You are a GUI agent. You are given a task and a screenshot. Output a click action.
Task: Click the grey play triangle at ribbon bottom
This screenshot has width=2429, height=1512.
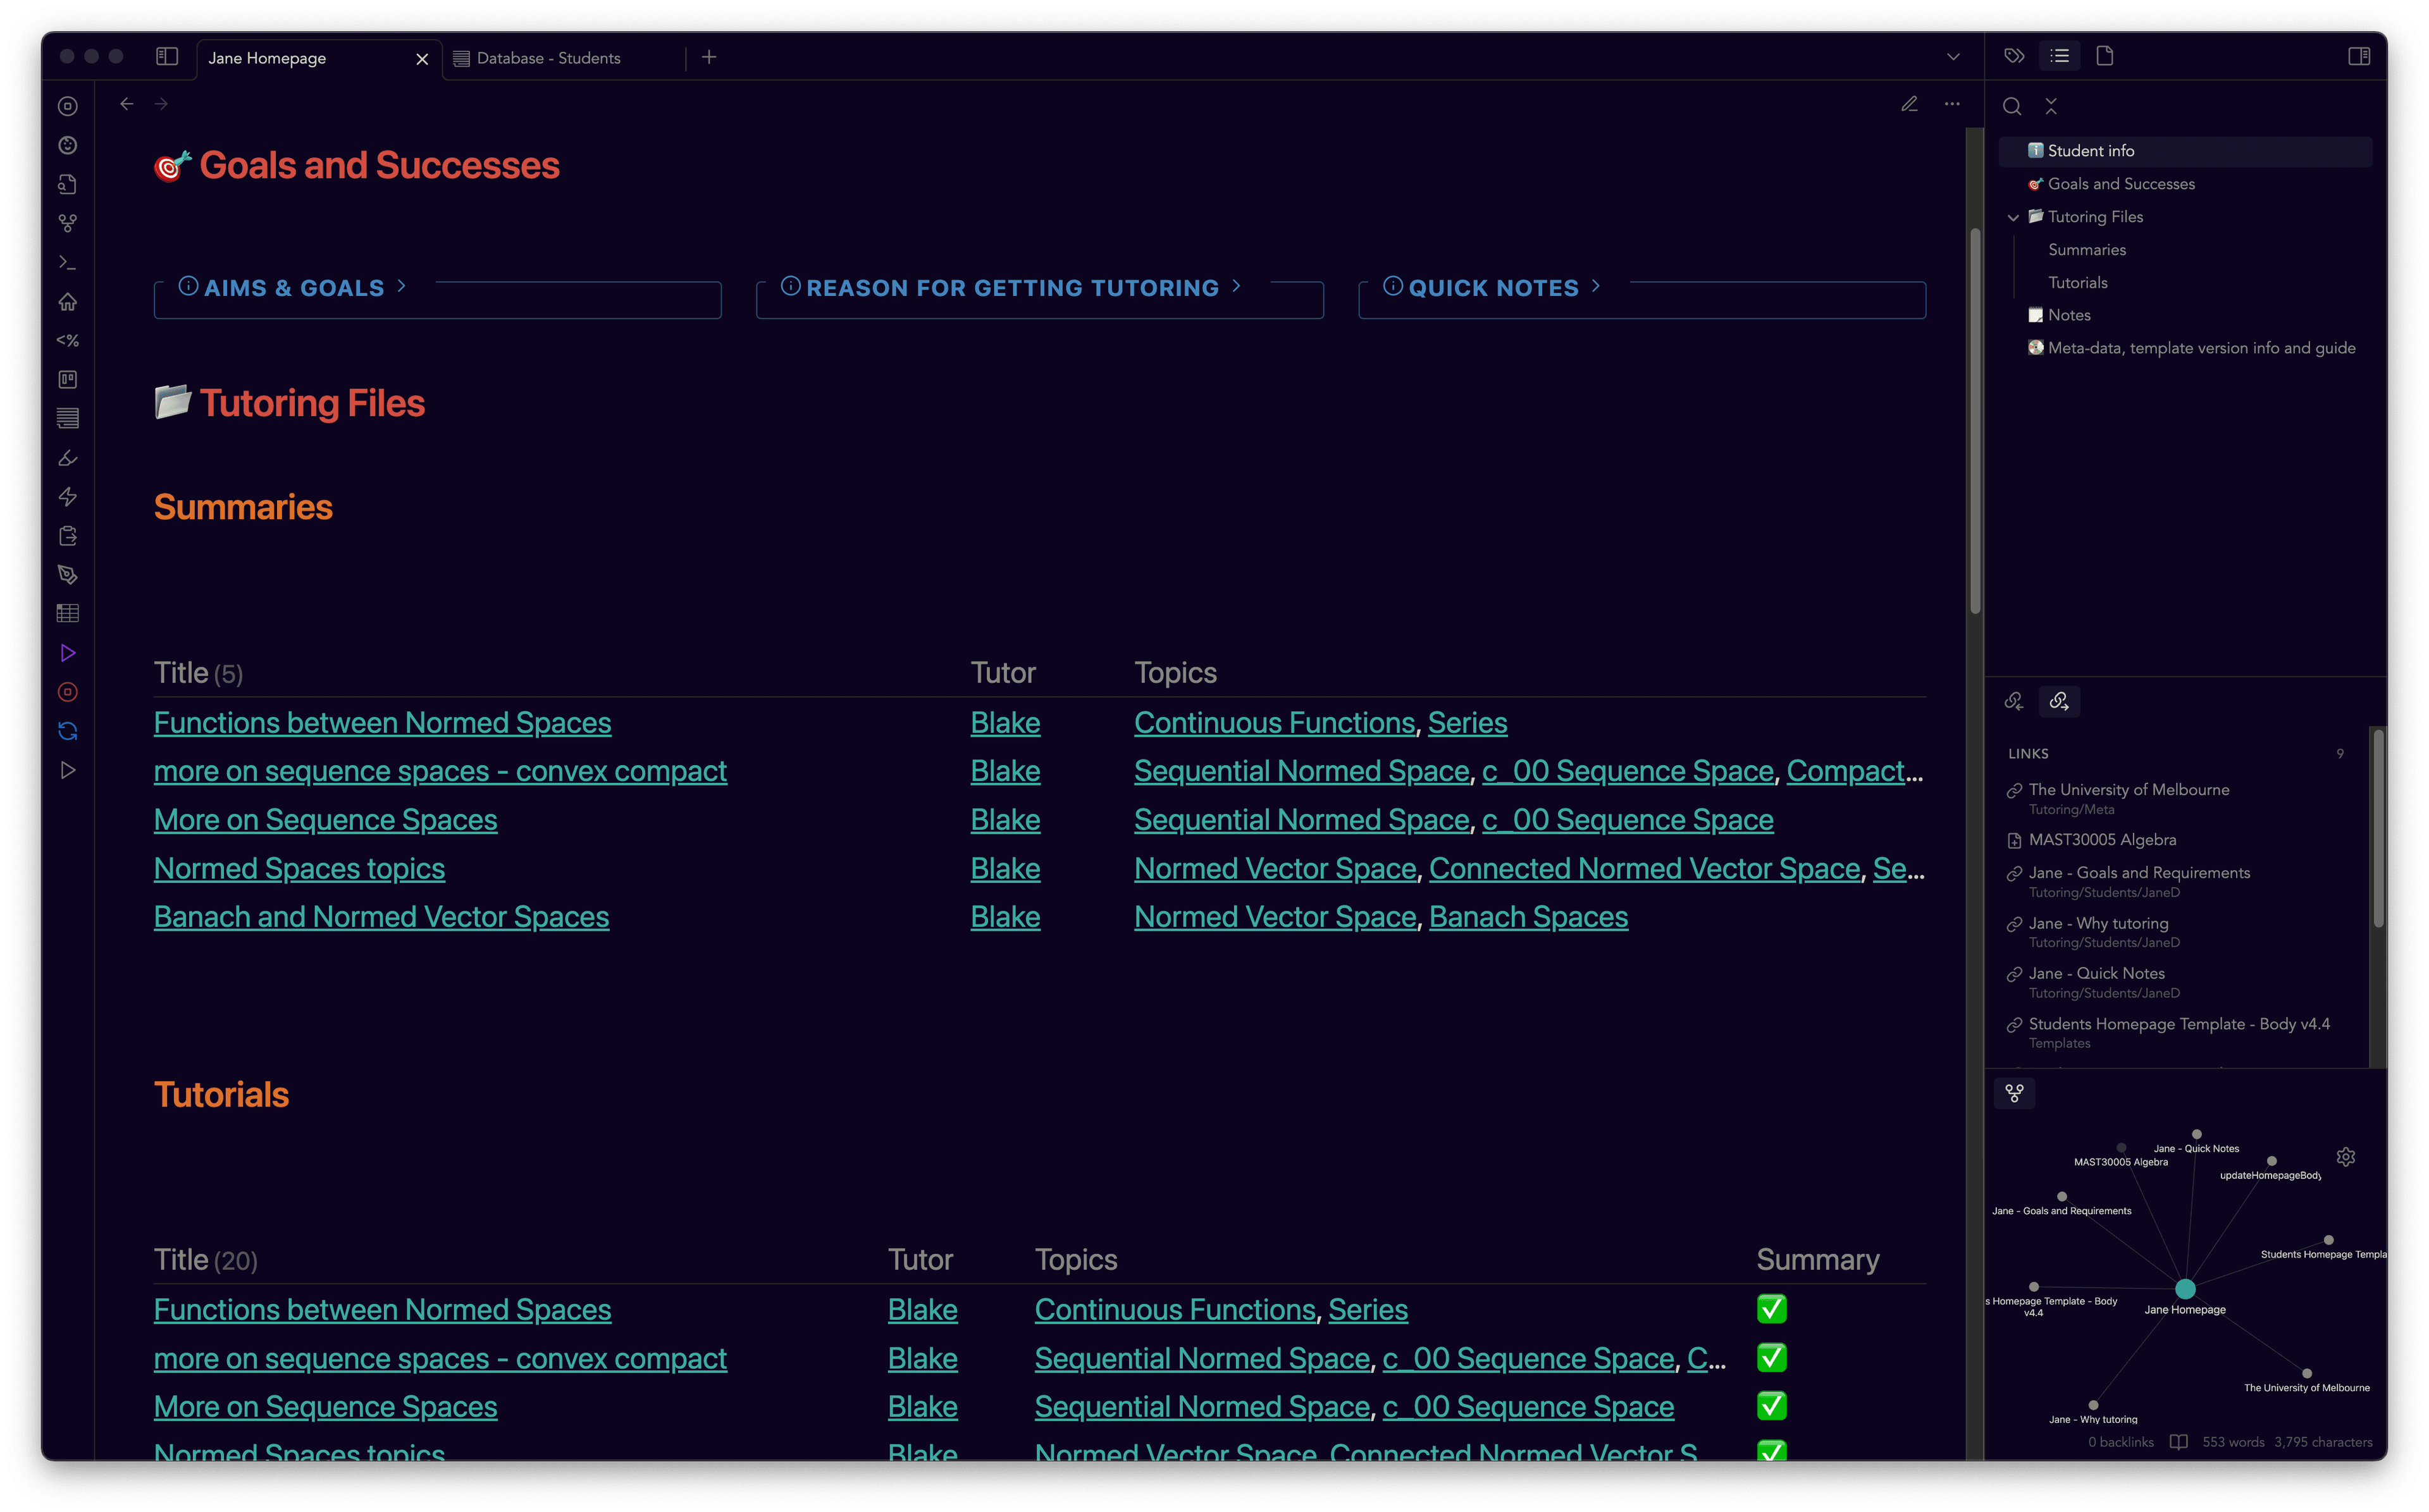coord(68,770)
